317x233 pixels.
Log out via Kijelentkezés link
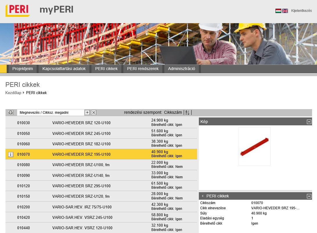click(301, 11)
